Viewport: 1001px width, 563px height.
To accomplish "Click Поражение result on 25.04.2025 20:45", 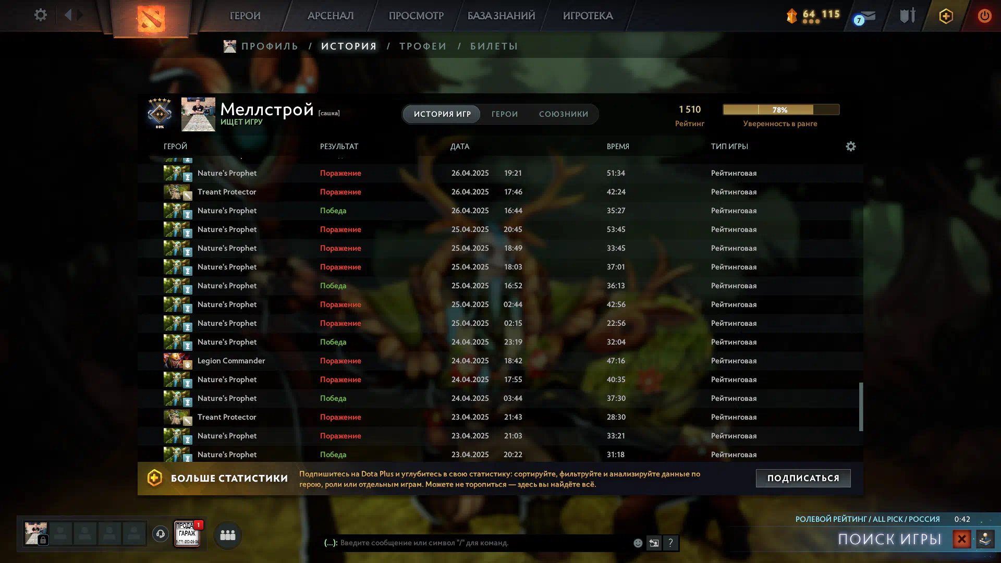I will point(340,229).
